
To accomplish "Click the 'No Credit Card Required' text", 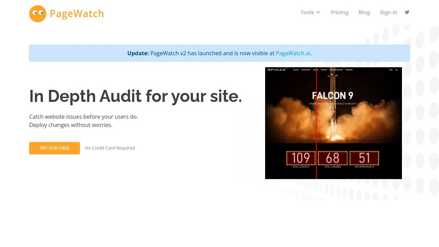I will pos(110,148).
